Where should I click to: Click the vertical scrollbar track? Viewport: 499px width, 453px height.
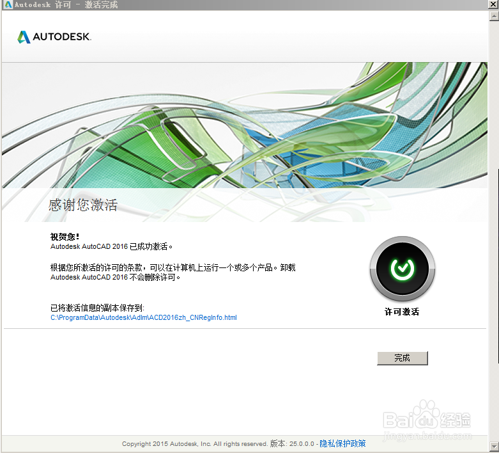pyautogui.click(x=494, y=231)
